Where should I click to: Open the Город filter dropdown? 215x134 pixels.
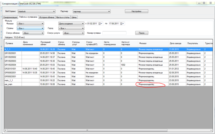pos(83,28)
